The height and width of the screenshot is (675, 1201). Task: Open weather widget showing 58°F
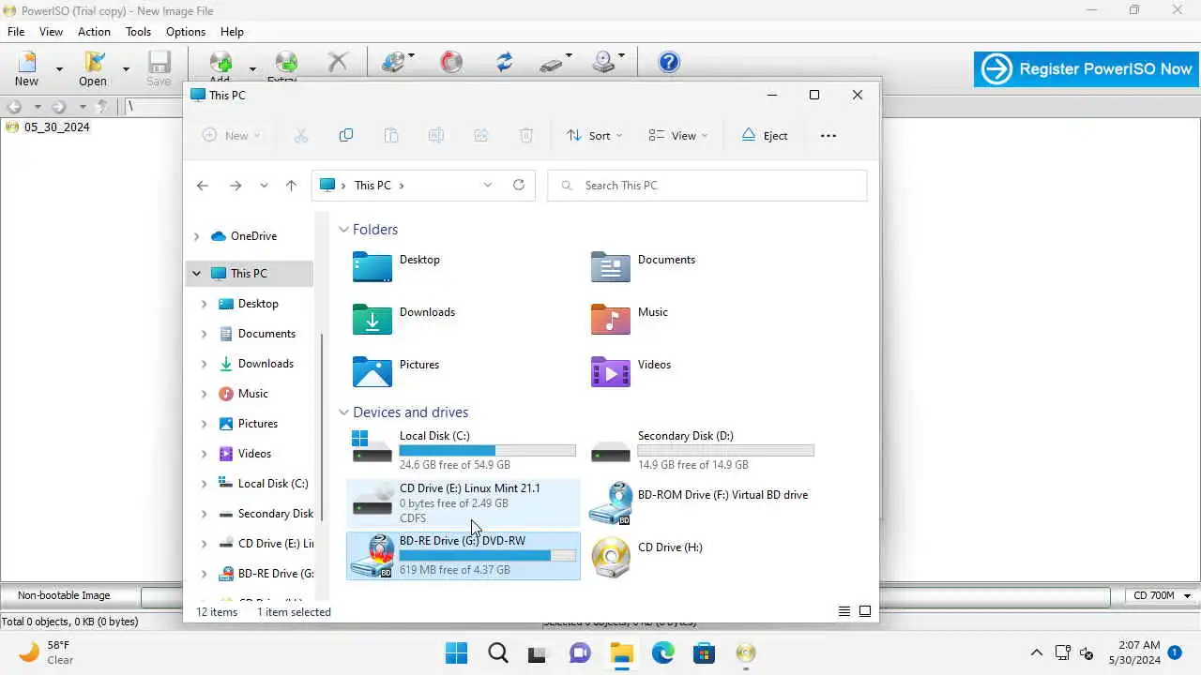[47, 652]
